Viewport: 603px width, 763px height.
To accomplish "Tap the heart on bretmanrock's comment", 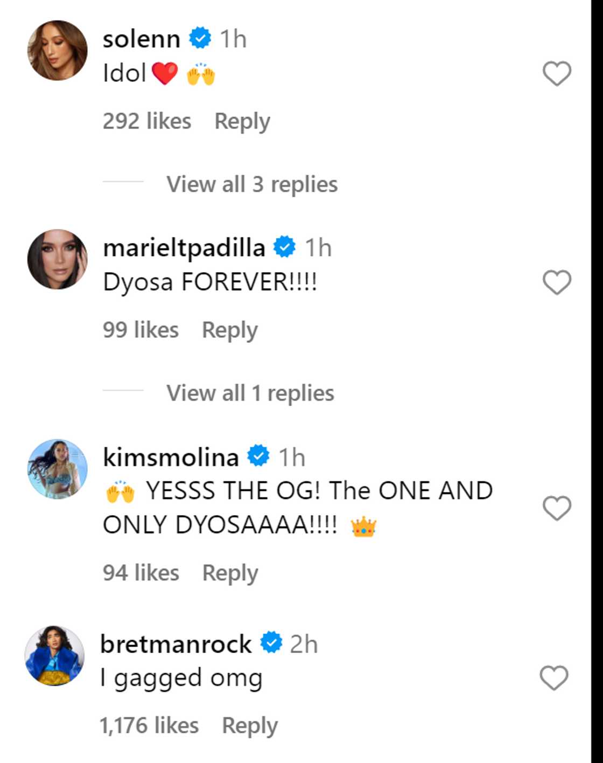I will [554, 678].
